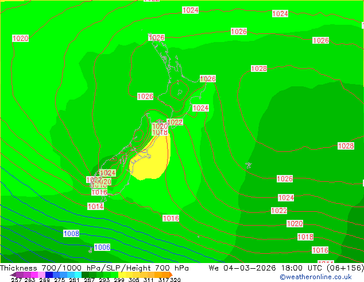Click the legend value 320
Viewport: 364px width, 282px height.
point(175,280)
